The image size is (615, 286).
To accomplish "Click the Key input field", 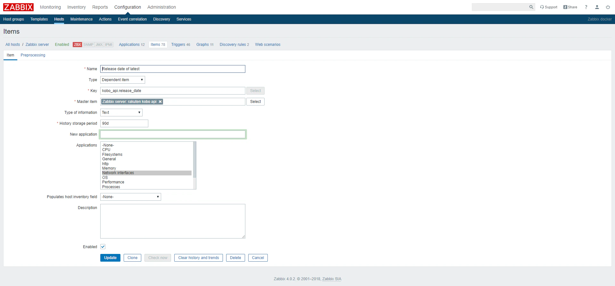I will coord(173,91).
